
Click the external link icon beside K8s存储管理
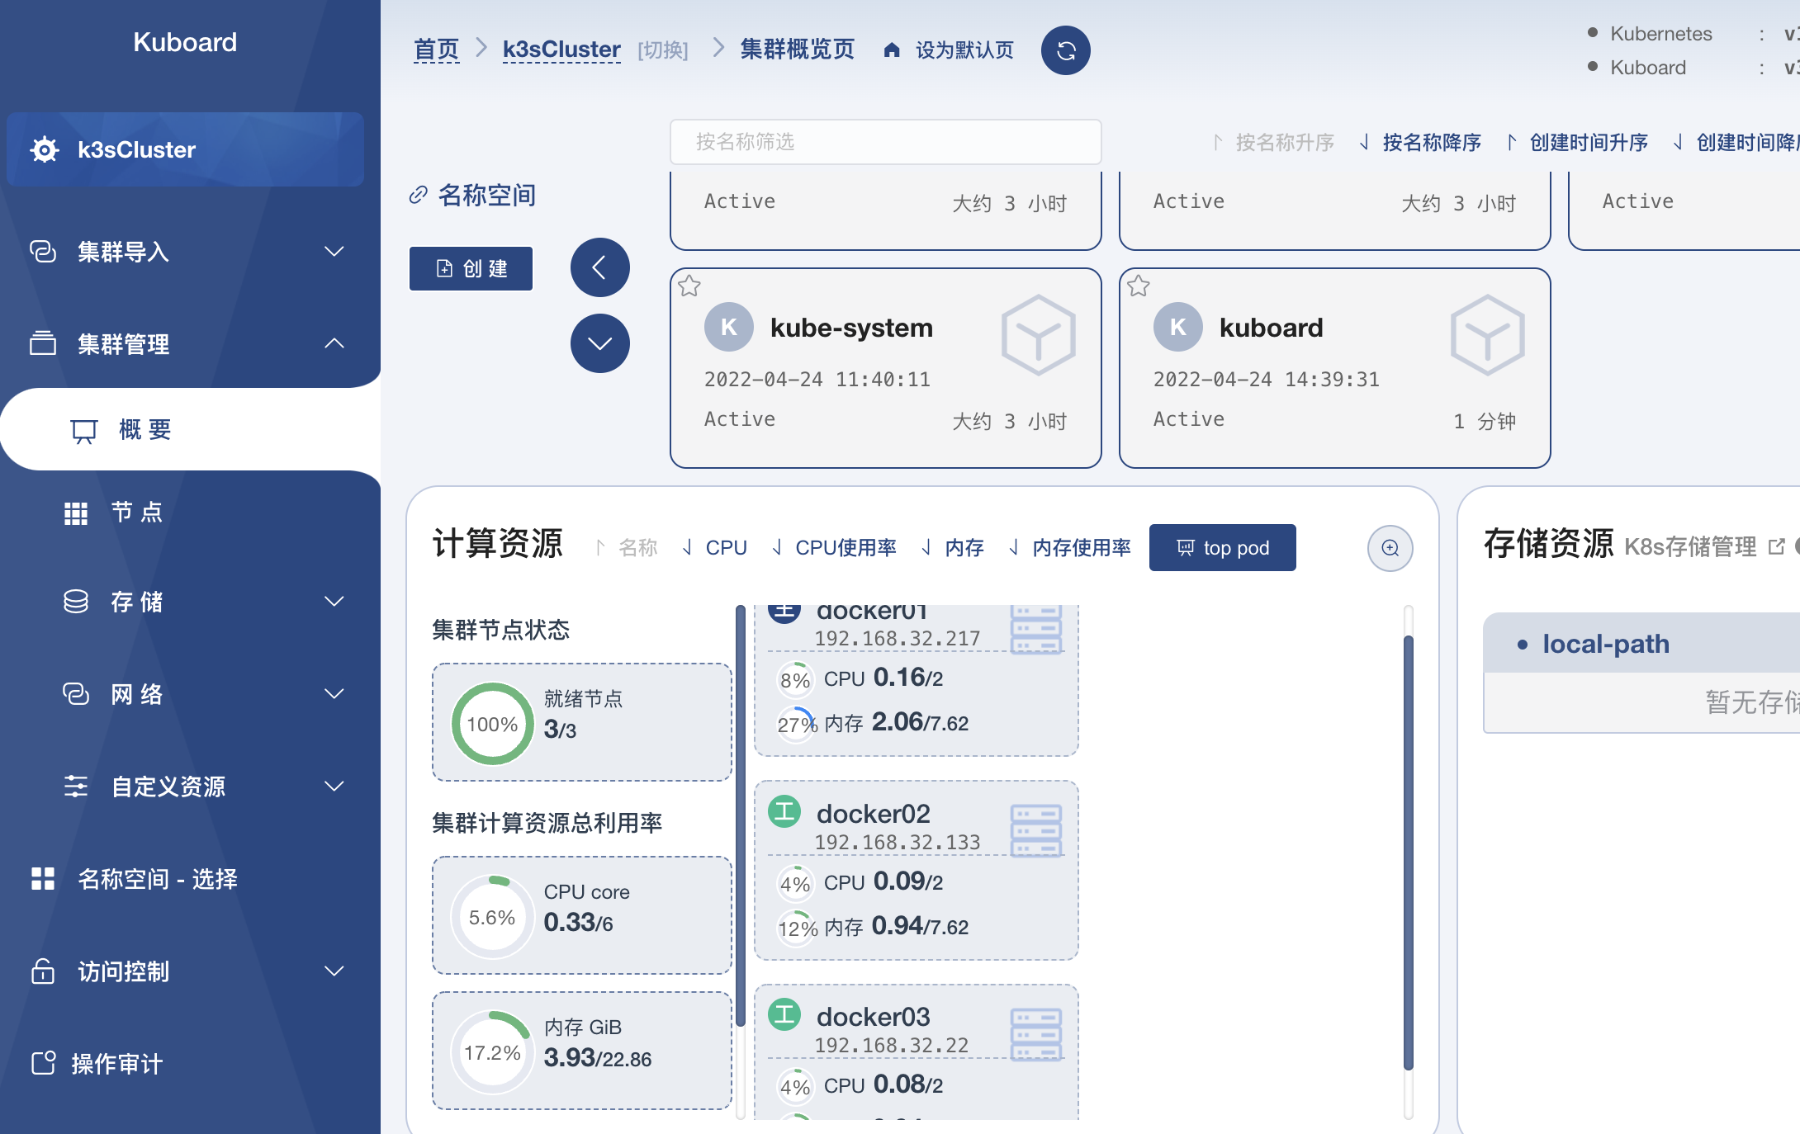[1775, 546]
